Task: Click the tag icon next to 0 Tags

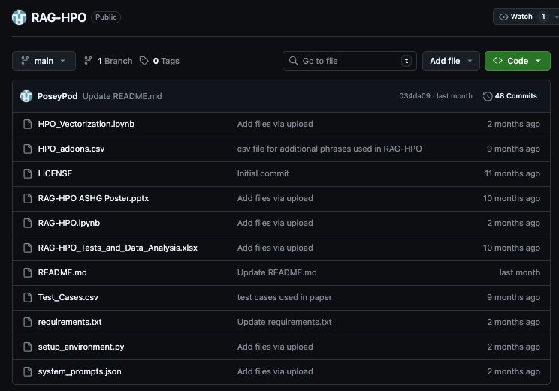Action: click(x=144, y=61)
